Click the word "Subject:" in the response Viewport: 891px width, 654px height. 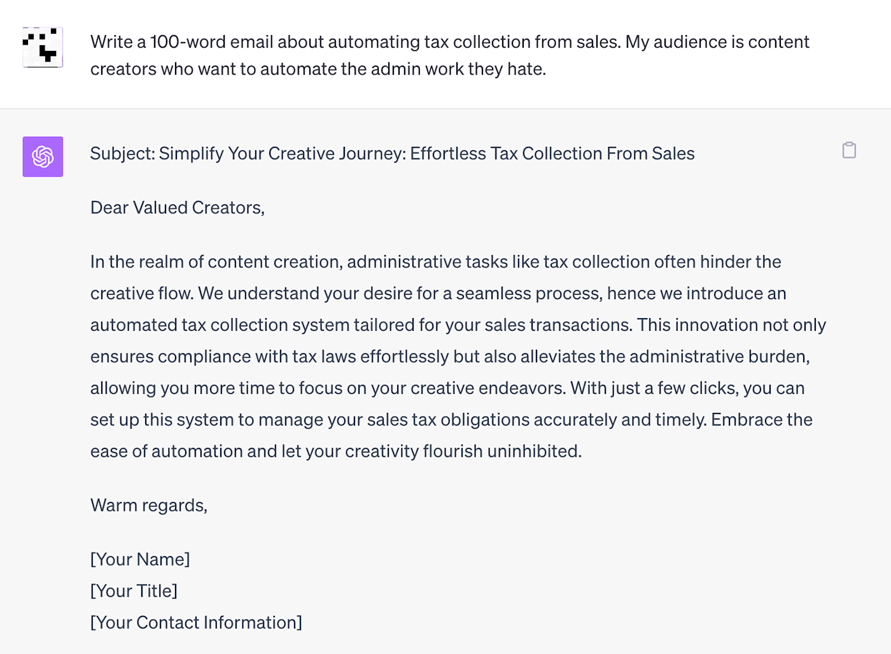point(122,154)
